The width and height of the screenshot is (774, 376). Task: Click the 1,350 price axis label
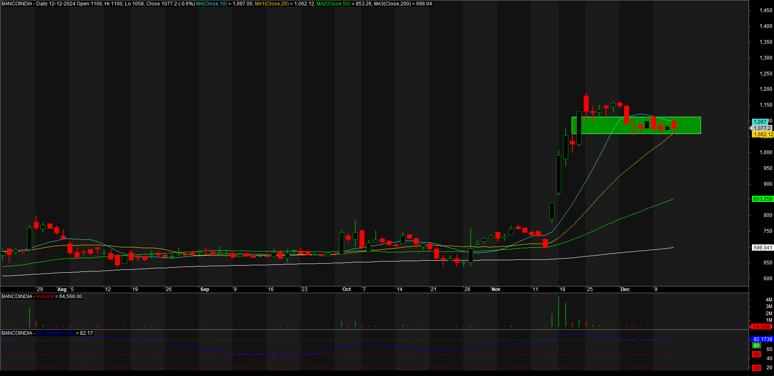click(766, 42)
